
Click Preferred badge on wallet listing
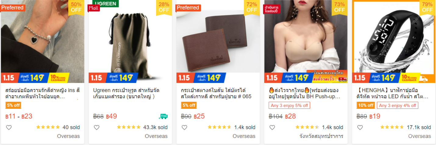coord(188,8)
